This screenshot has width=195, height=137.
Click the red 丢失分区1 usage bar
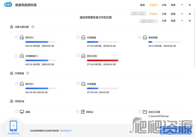(103, 60)
